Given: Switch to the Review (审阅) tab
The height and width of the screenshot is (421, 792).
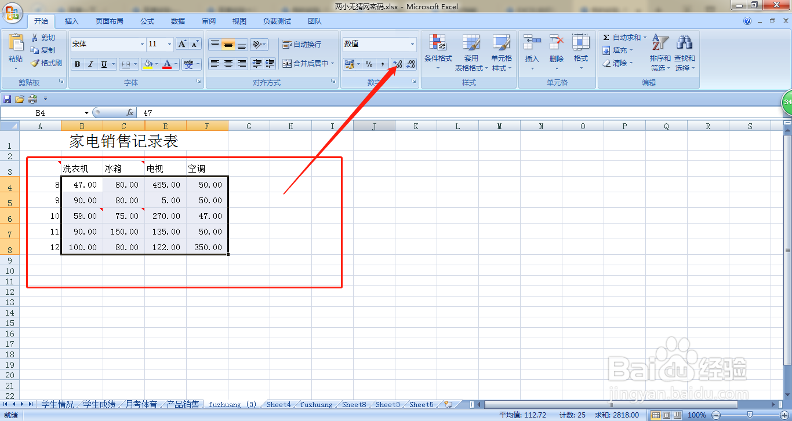Looking at the screenshot, I should [x=209, y=21].
